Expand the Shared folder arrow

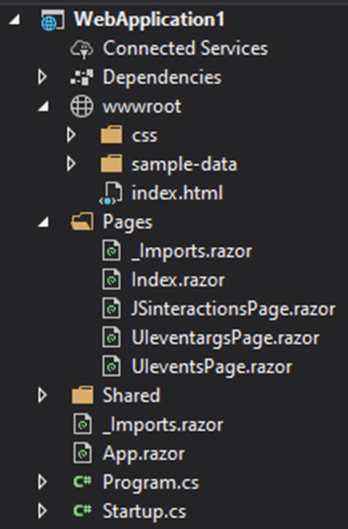42,395
